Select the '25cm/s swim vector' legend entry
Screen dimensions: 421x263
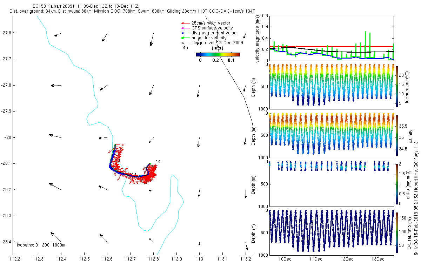point(210,23)
